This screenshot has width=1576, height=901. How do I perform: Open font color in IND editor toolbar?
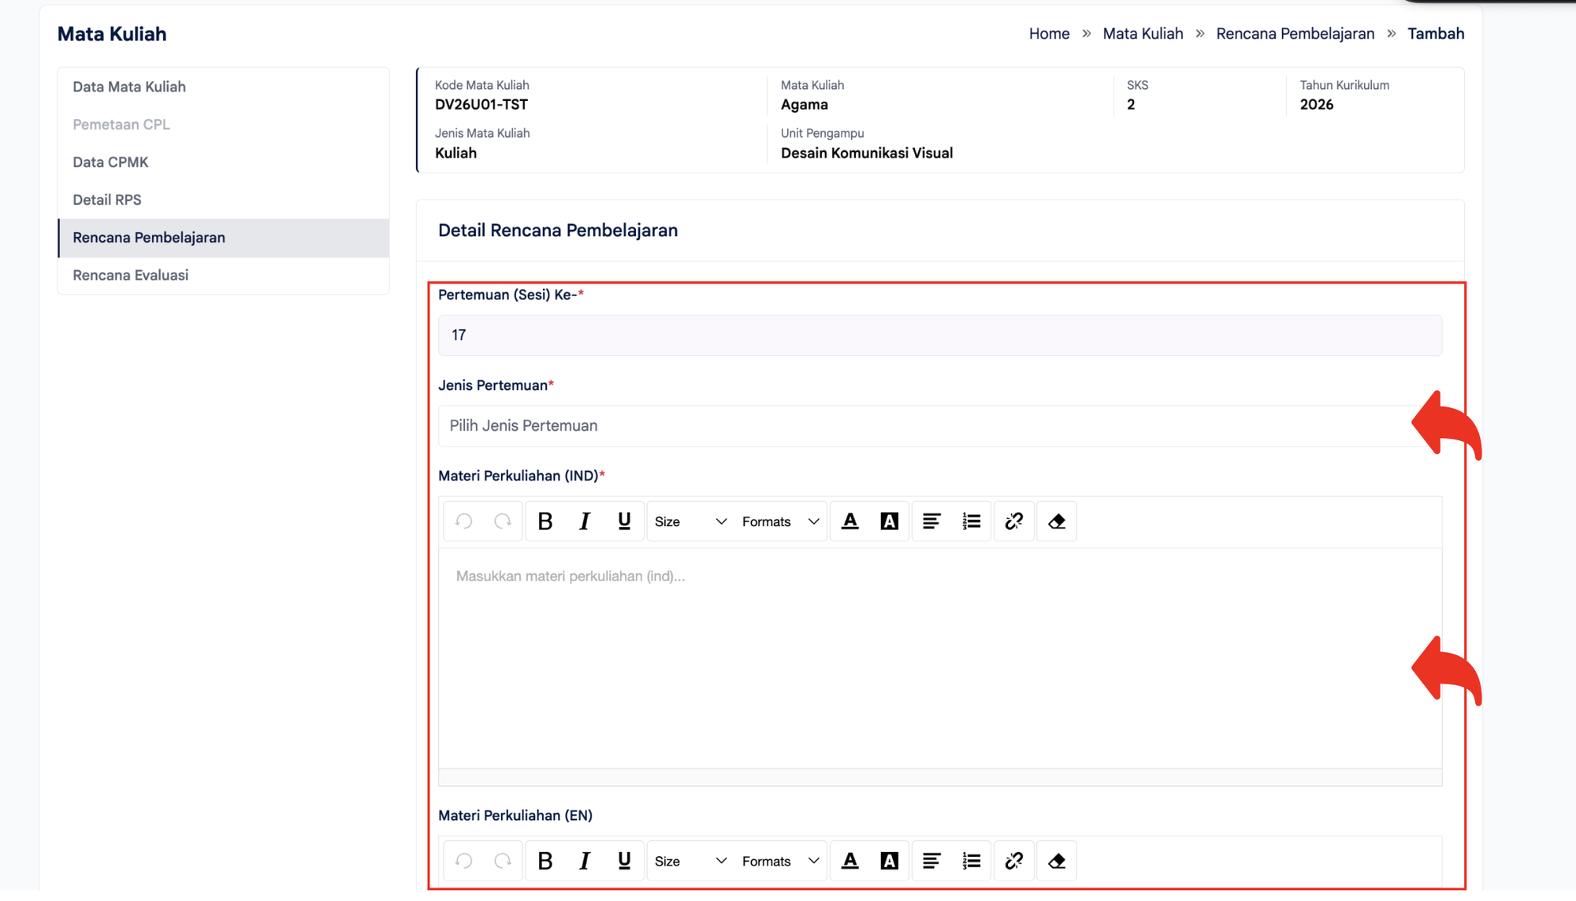pos(850,521)
